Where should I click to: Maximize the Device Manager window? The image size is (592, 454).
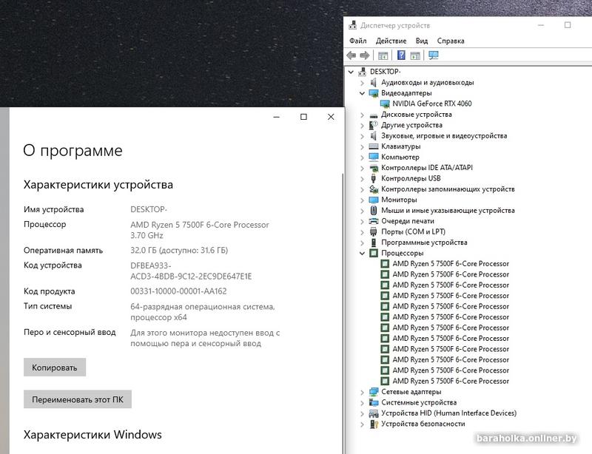pyautogui.click(x=568, y=25)
